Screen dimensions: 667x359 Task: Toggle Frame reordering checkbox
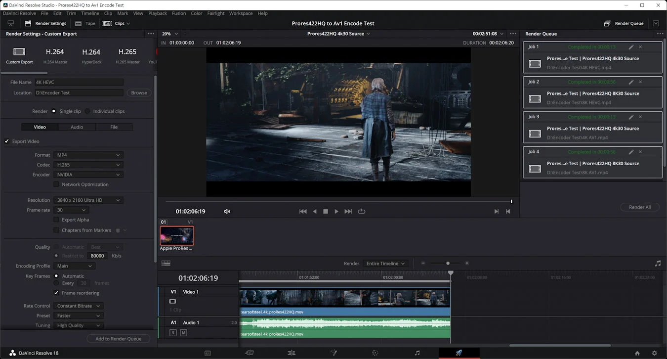(56, 293)
